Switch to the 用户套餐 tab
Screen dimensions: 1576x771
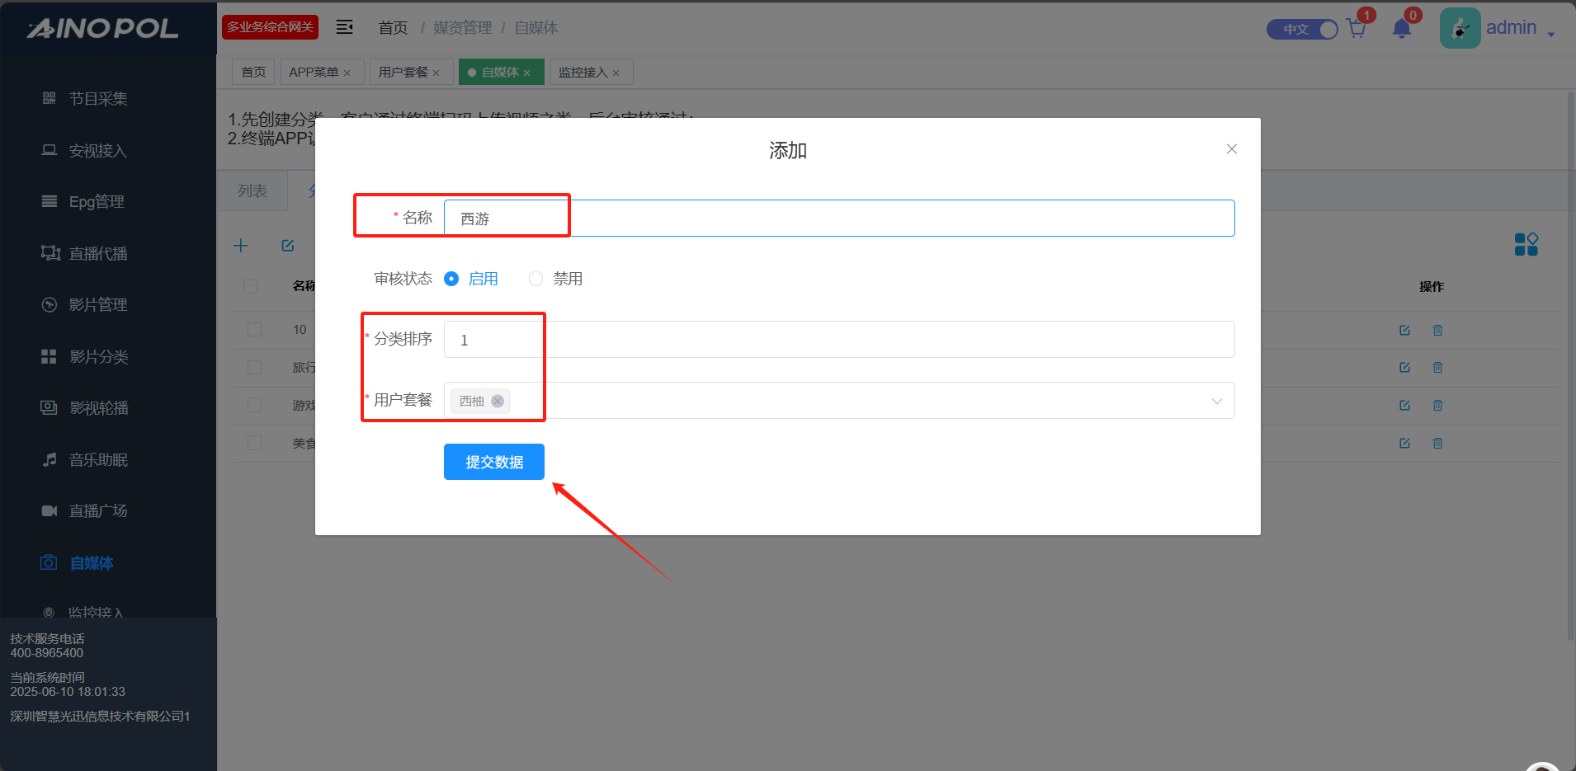click(408, 73)
